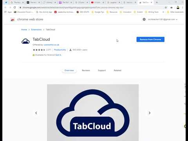Viewport: 188px width, 141px height.
Task: Open the Edu Activity App bookmark
Action: pyautogui.click(x=44, y=12)
